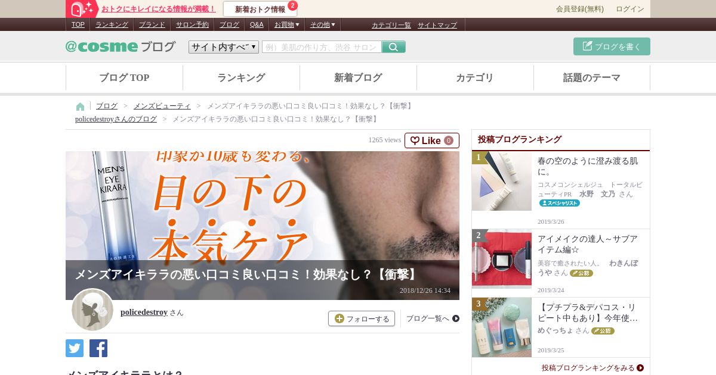Screen dimensions: 716x375
Task: Click the 新着おトク情報 button
Action: 260,9
